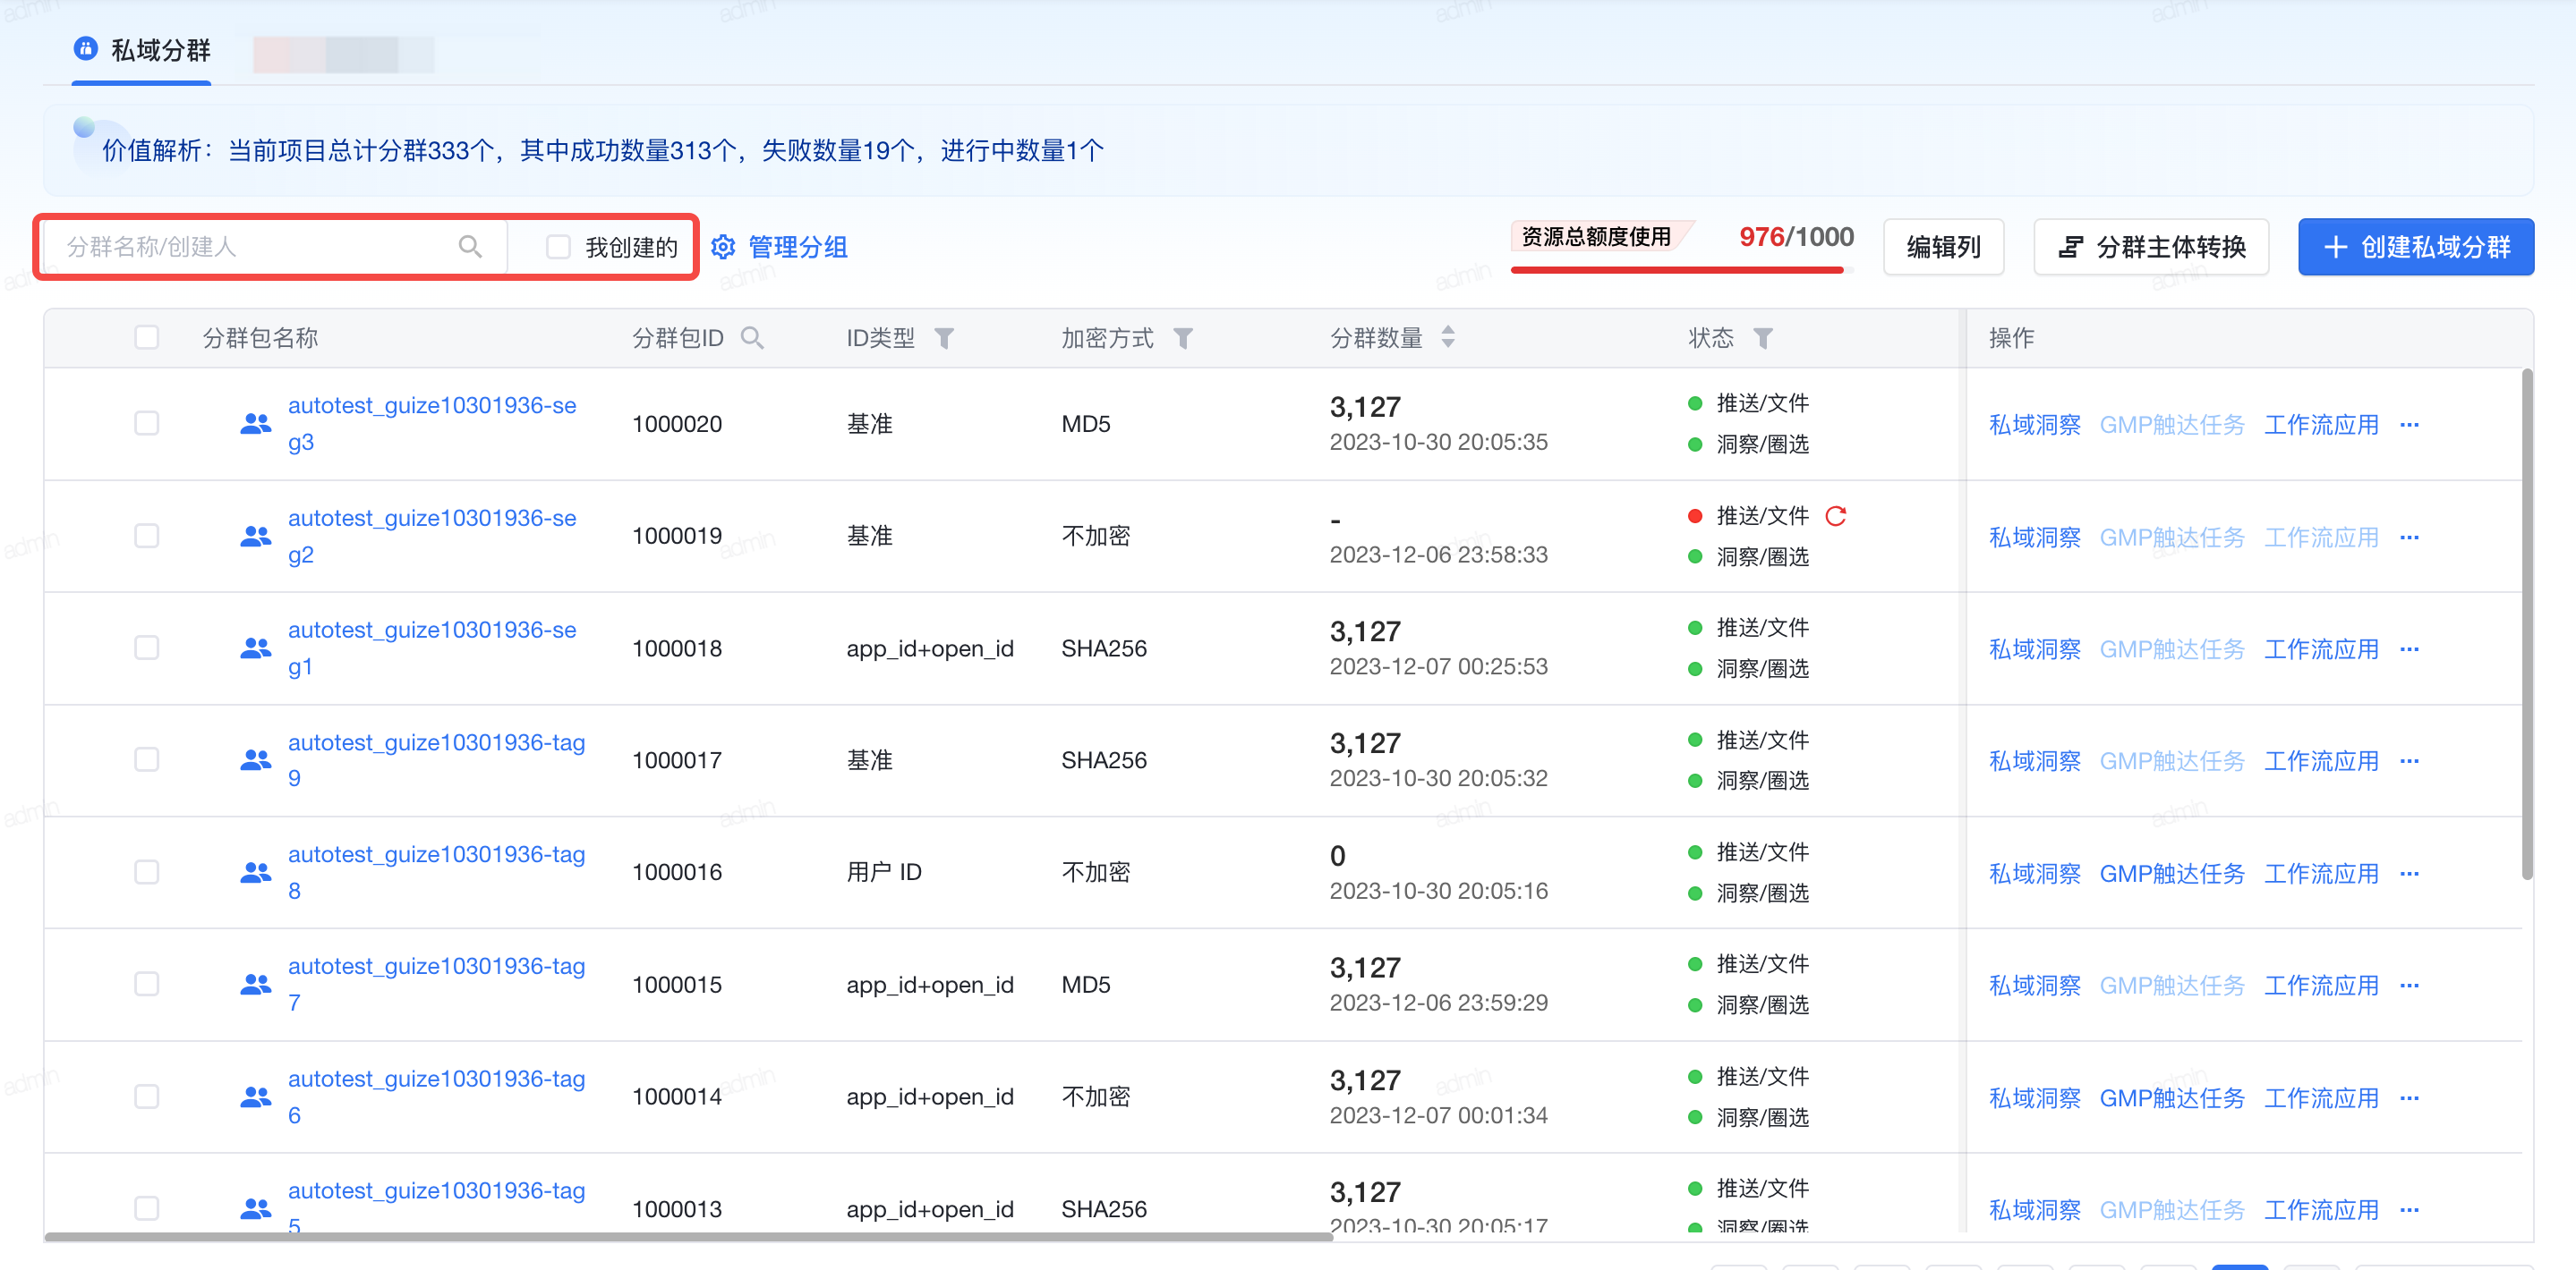This screenshot has width=2576, height=1270.
Task: Click the search magnifier in name field
Action: click(470, 247)
